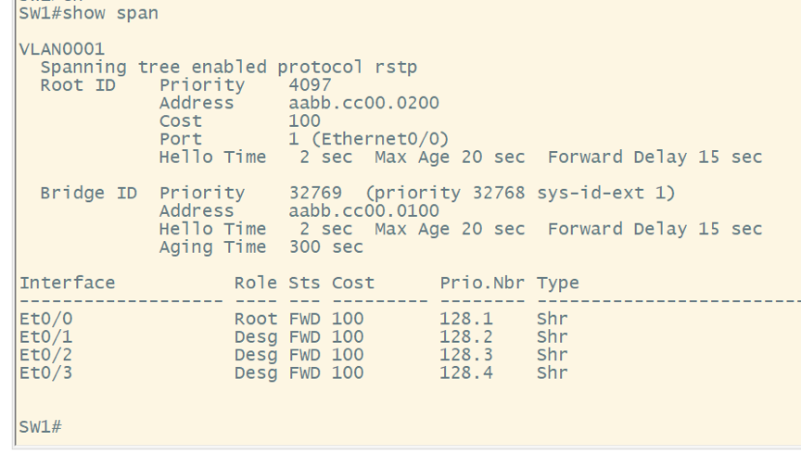Click the 128.2 port priority value

465,336
